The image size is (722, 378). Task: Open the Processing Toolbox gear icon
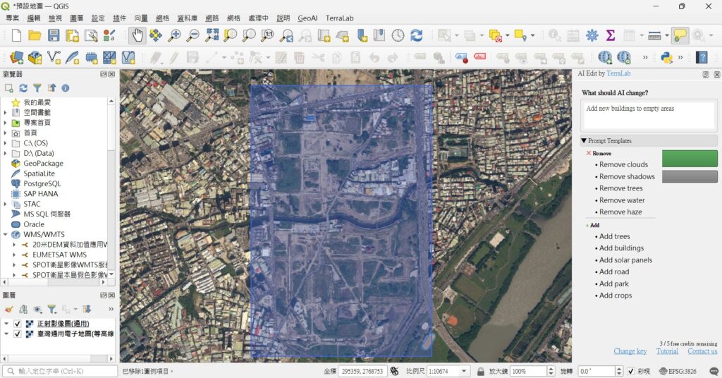[x=592, y=35]
